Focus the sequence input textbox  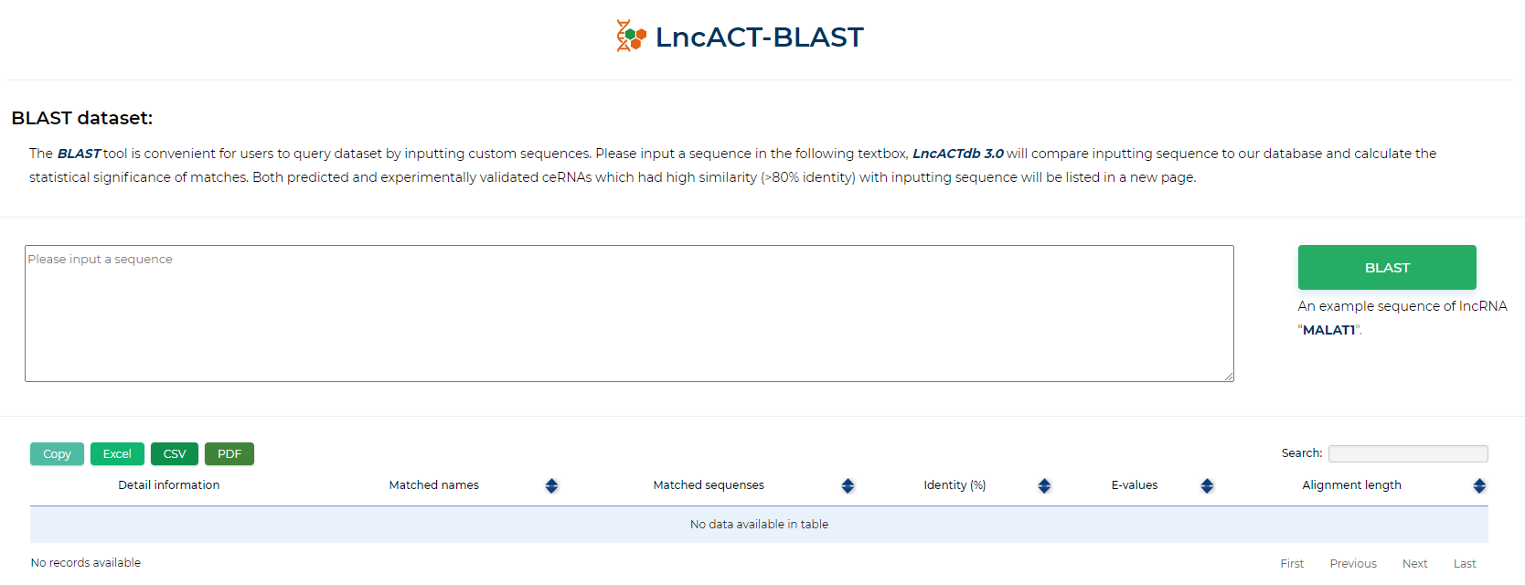point(629,314)
